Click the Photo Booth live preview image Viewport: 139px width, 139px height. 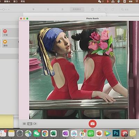79,70
